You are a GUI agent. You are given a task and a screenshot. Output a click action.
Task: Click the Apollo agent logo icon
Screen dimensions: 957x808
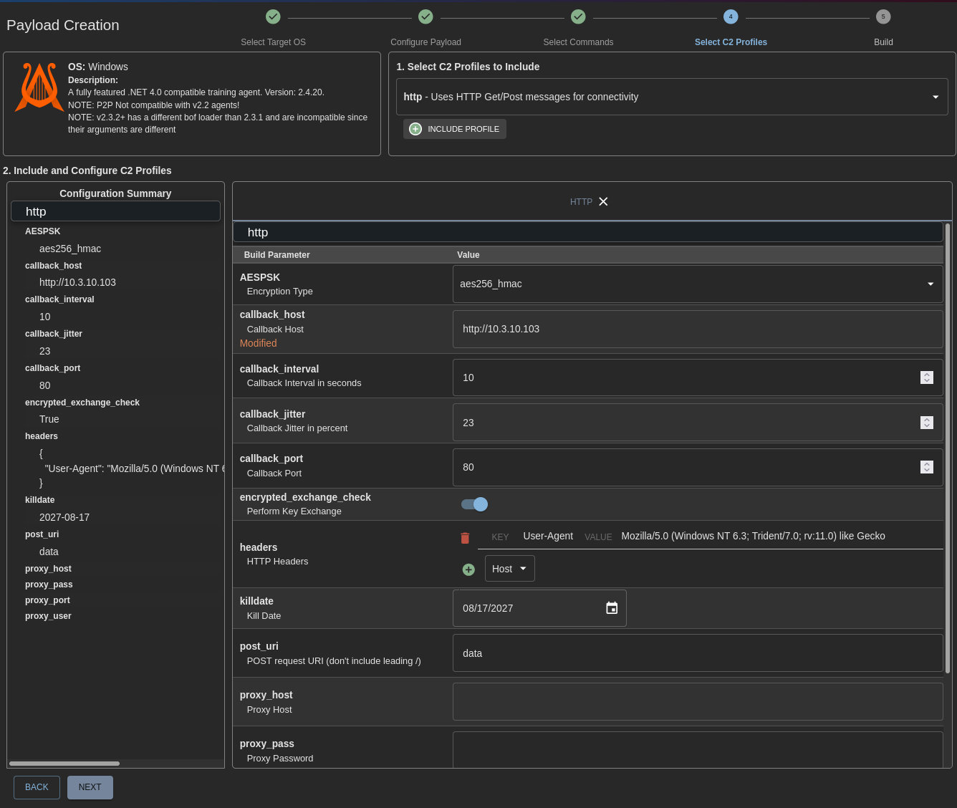[x=39, y=87]
